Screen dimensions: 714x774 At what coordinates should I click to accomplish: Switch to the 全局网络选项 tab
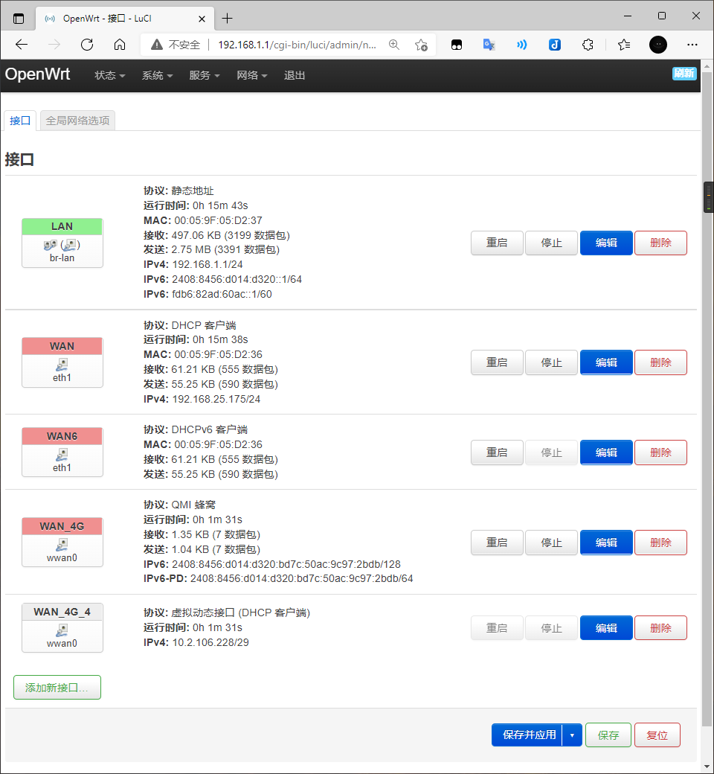[77, 121]
